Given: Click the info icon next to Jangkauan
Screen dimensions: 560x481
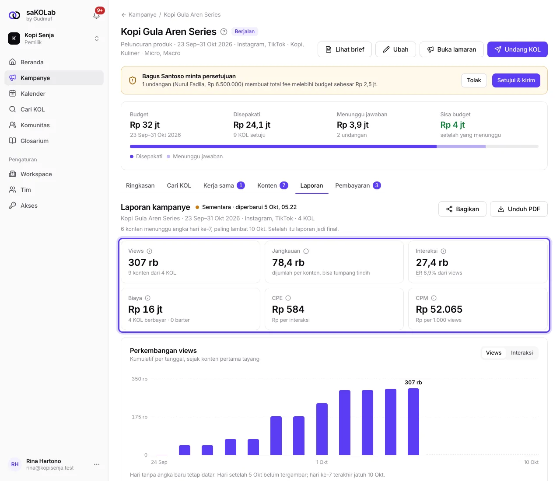Looking at the screenshot, I should click(x=306, y=251).
